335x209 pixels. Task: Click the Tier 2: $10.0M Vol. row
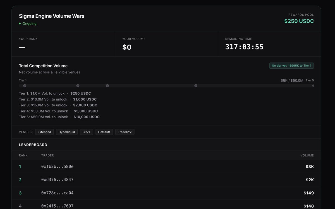point(58,99)
